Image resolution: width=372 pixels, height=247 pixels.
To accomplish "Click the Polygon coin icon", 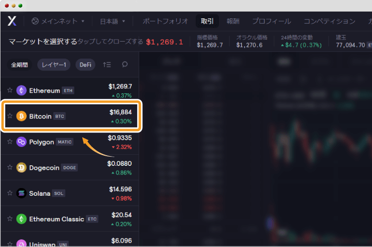I will pos(21,142).
